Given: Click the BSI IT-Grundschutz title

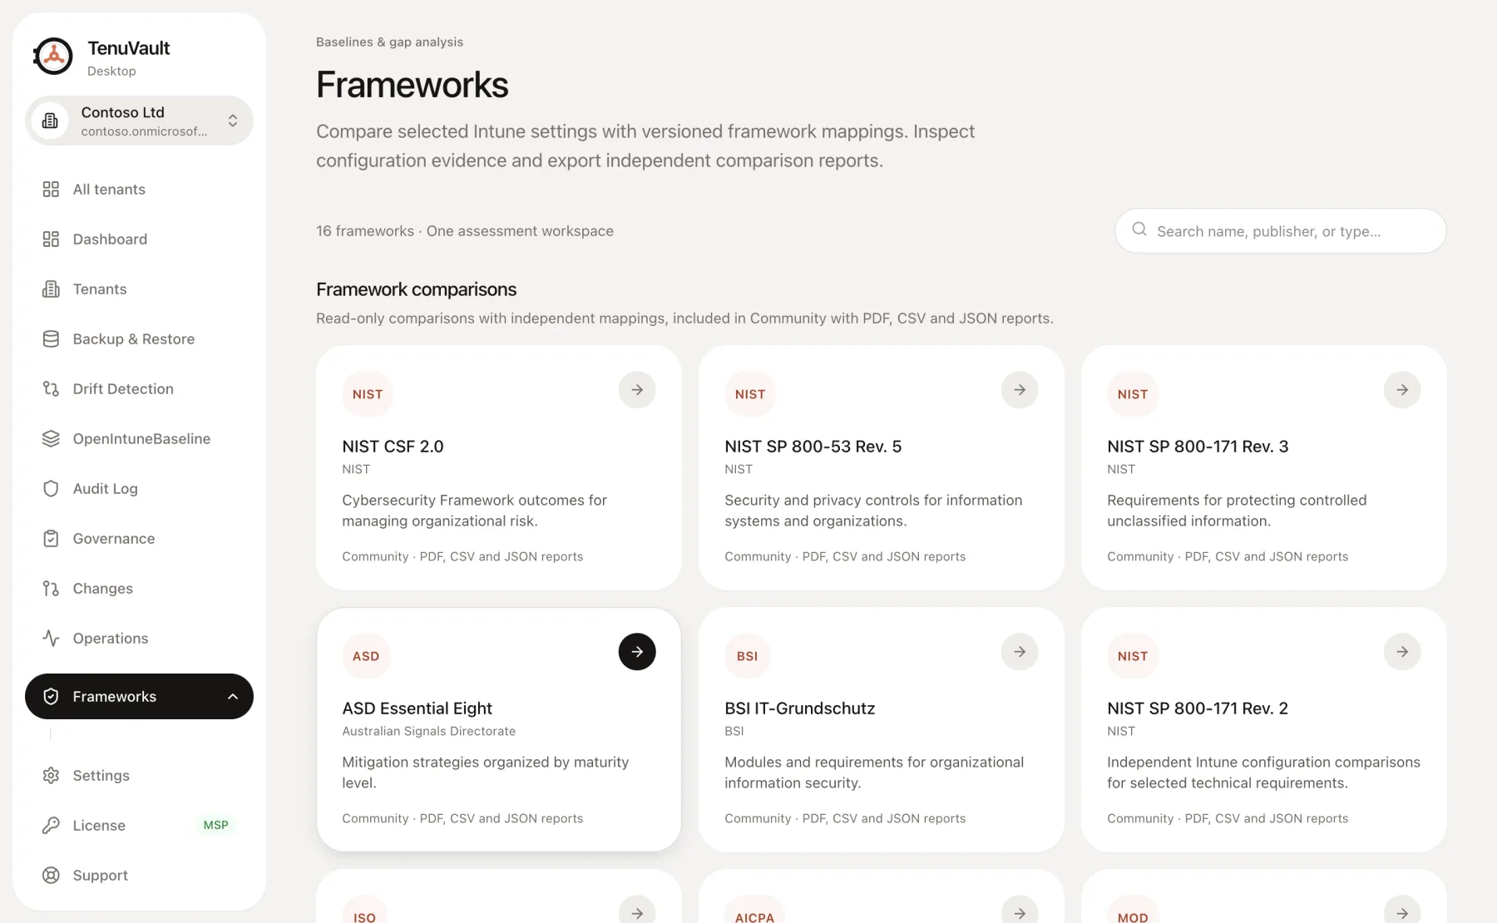Looking at the screenshot, I should (799, 708).
